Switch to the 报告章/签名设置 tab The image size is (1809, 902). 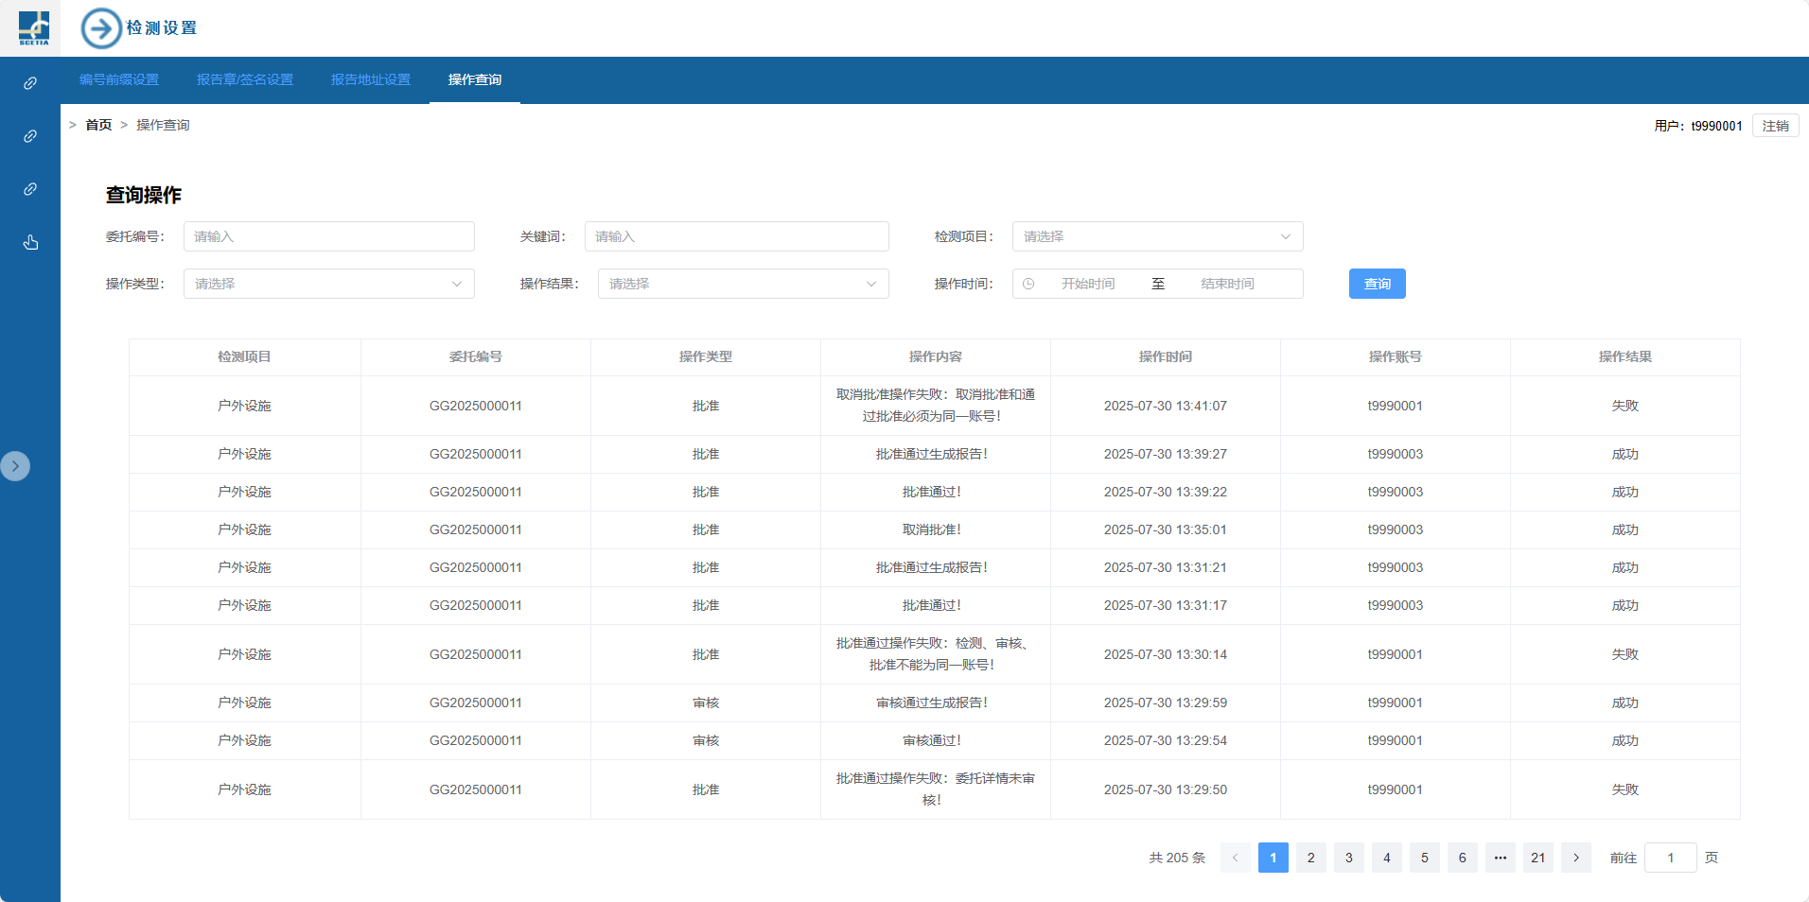pyautogui.click(x=245, y=79)
